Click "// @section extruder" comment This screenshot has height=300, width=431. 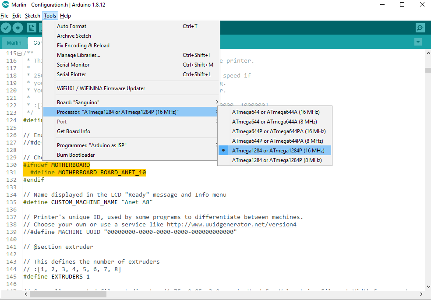click(58, 247)
